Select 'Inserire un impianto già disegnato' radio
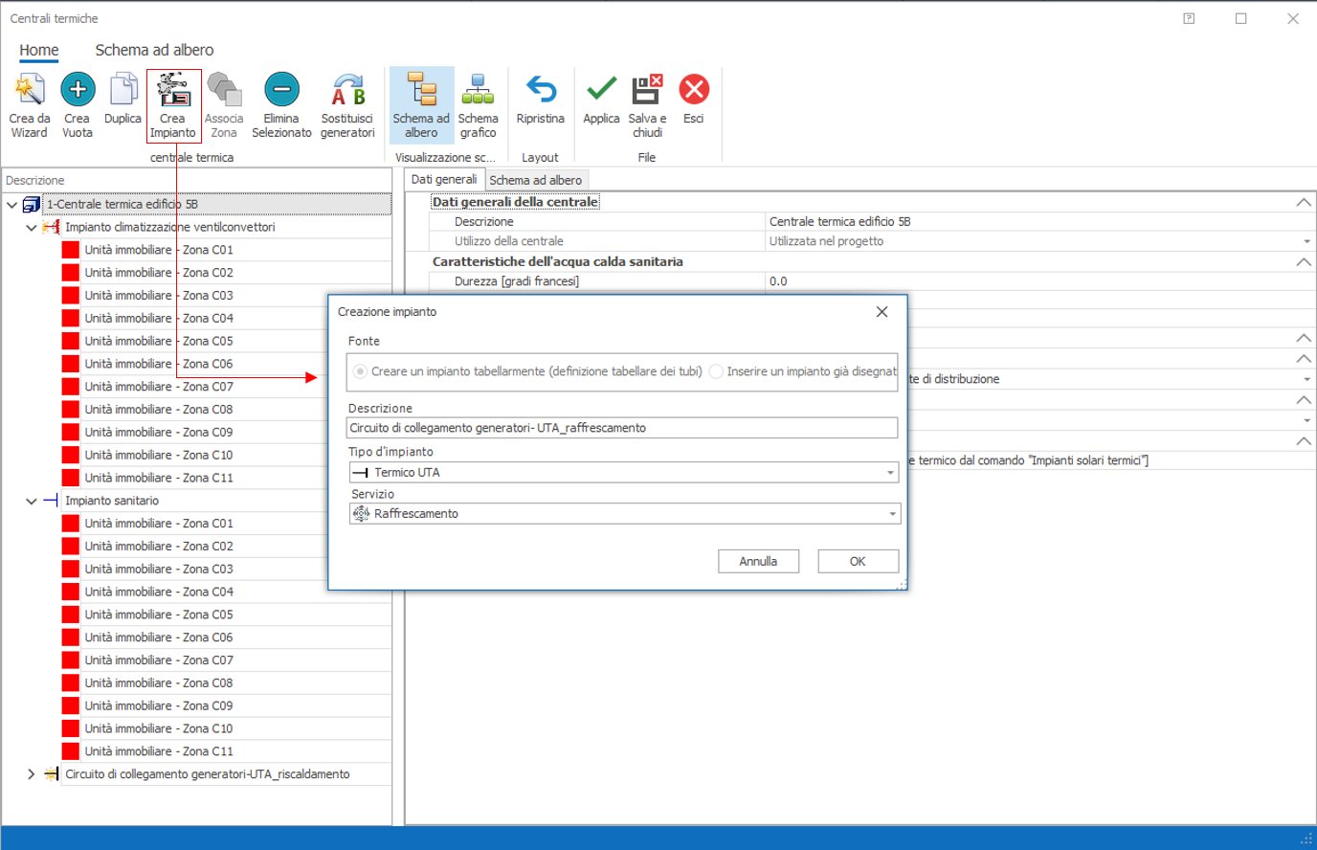The width and height of the screenshot is (1317, 850). tap(716, 371)
